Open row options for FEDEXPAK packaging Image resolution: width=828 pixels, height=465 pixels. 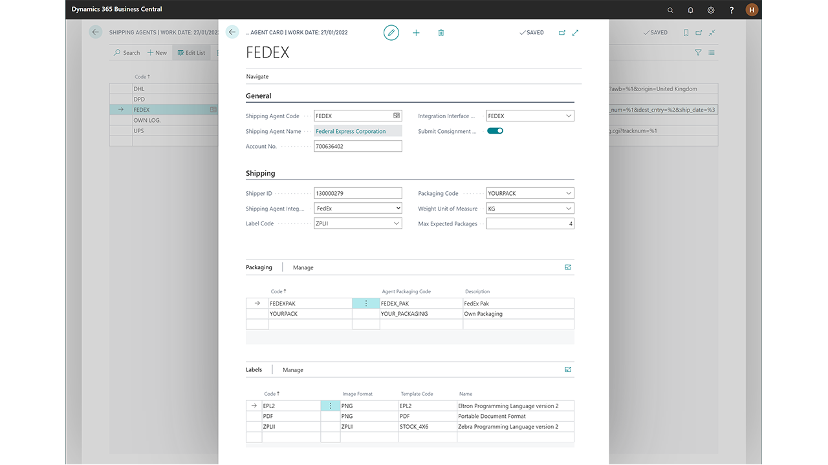pos(366,304)
